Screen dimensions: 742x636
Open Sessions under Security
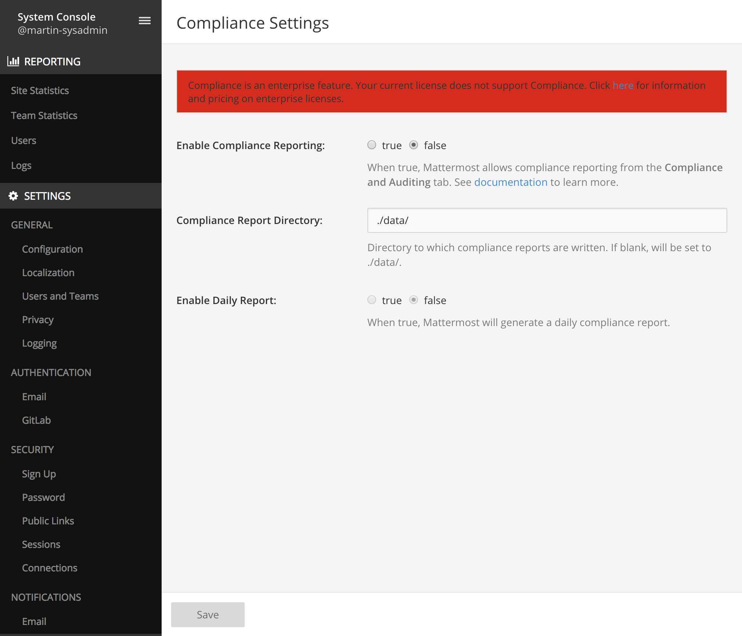[x=41, y=544]
